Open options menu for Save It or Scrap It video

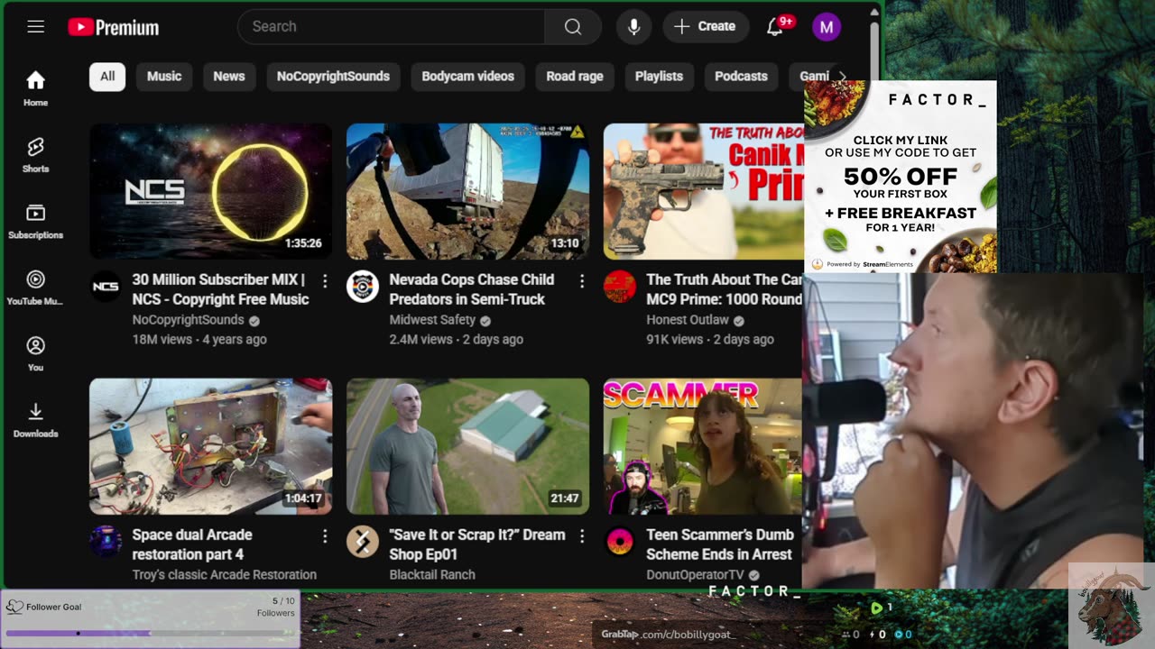582,536
